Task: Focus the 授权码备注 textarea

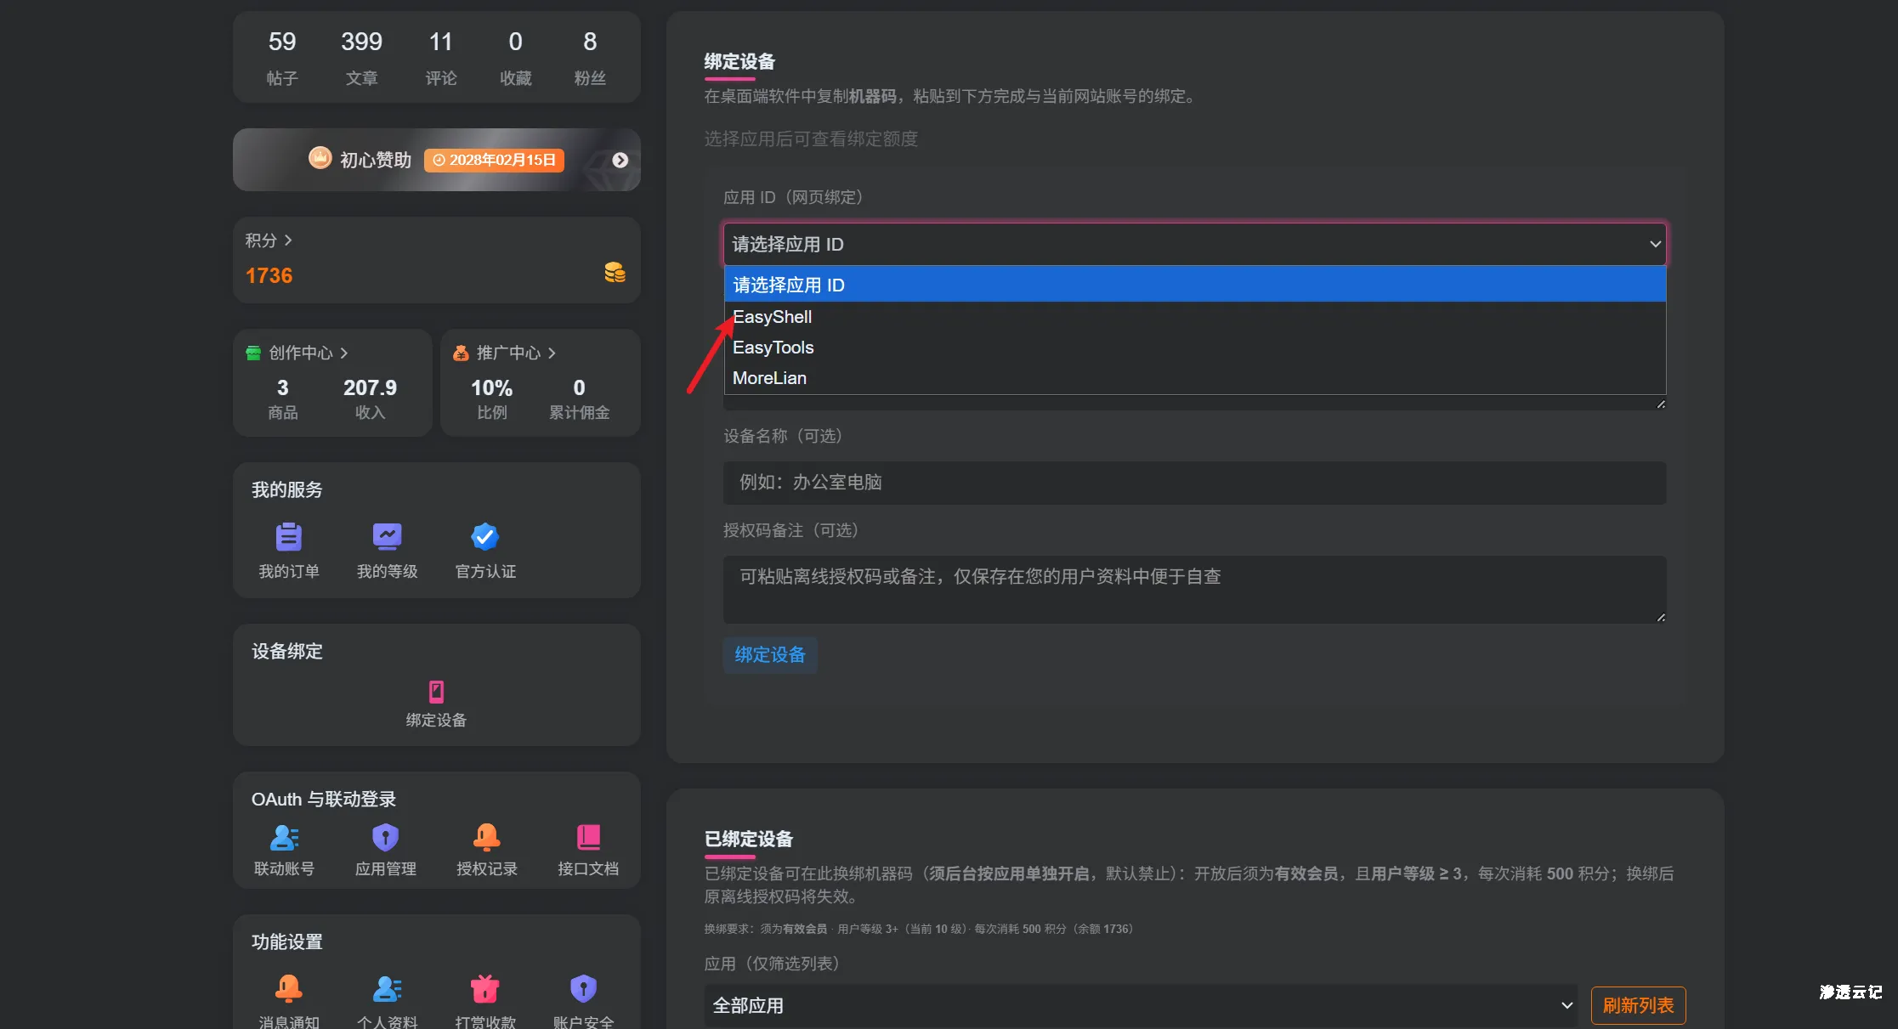Action: click(x=1194, y=590)
